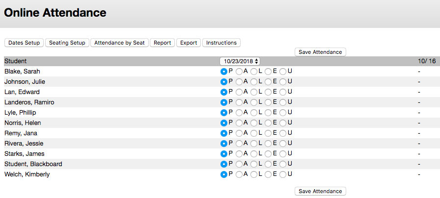Set James Starks to Unexcused (U)
The height and width of the screenshot is (198, 440).
coord(283,154)
